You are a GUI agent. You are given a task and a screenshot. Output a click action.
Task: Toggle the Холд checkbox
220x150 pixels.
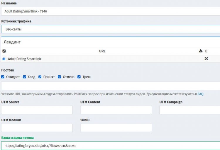(25, 77)
